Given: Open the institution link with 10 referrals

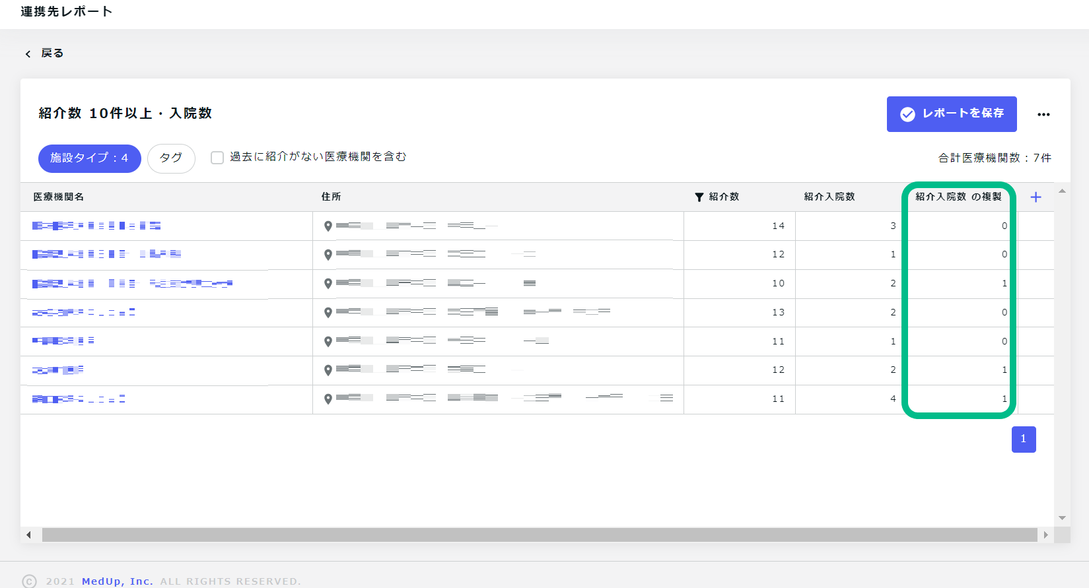Looking at the screenshot, I should [132, 284].
